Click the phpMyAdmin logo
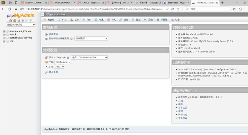The width and height of the screenshot is (248, 135). coord(21,15)
